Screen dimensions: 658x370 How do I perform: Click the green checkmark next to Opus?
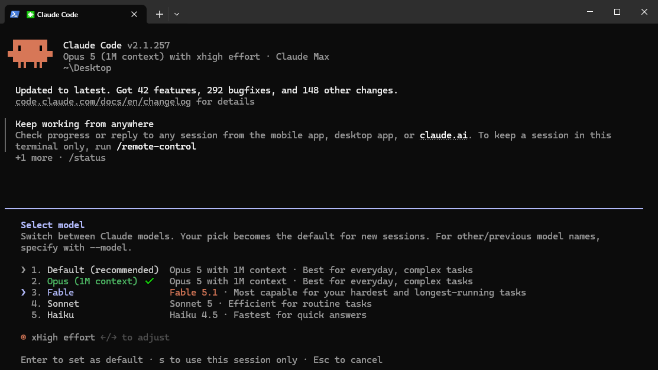click(x=150, y=281)
